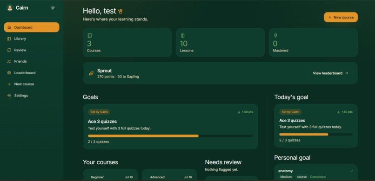
Task: Open the Library menu item
Action: coord(32,39)
